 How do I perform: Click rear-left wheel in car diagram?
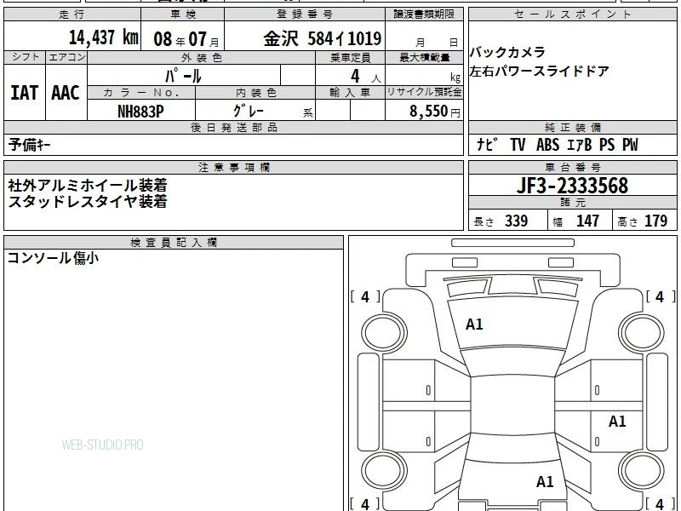tap(384, 472)
